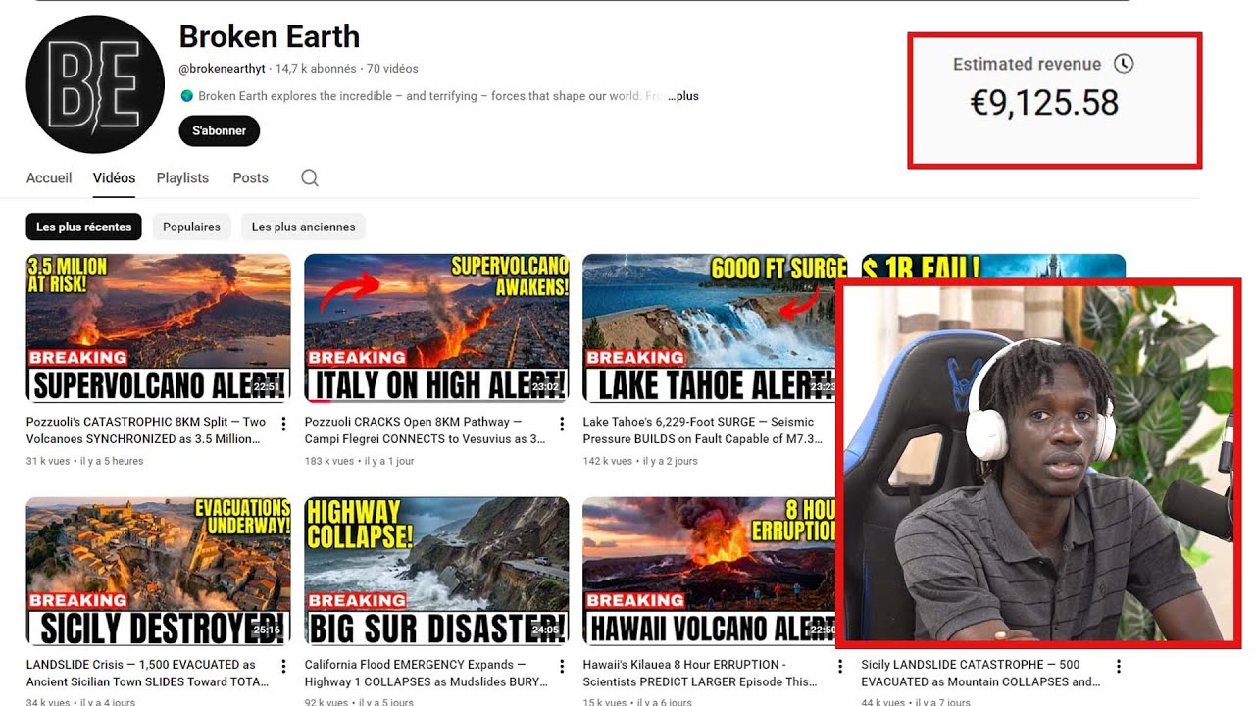Select the Vidéos tab
The image size is (1255, 706).
click(114, 177)
